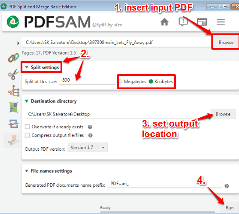This screenshot has width=239, height=214.
Task: Open the hamburger menu
Action: (x=221, y=22)
